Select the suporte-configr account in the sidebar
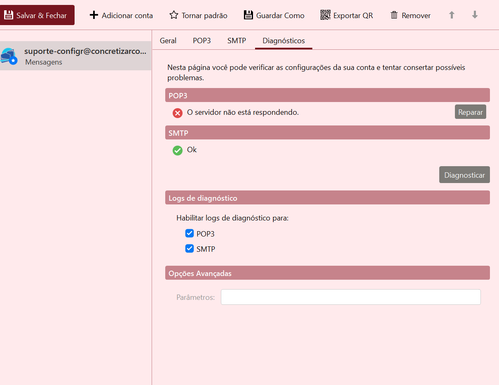The image size is (499, 385). coord(76,56)
